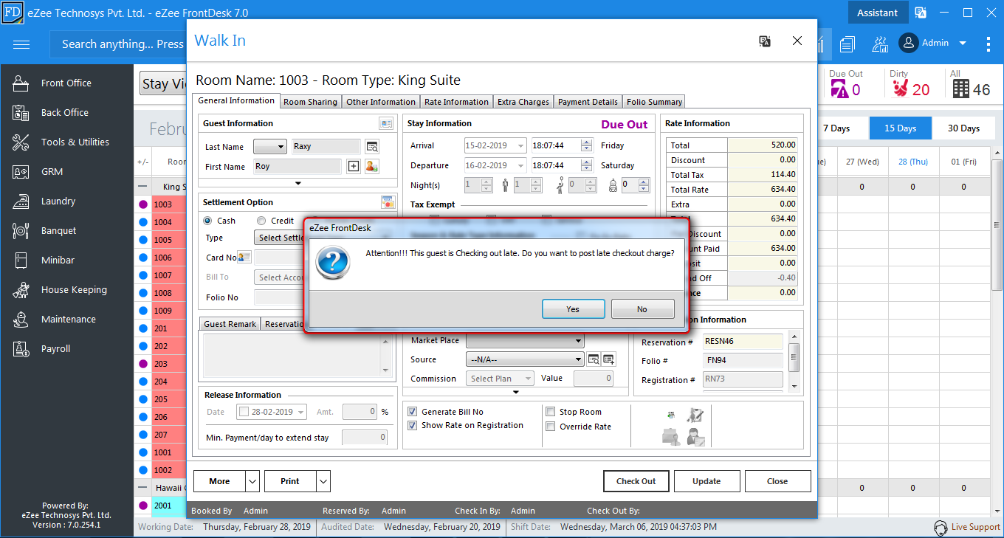The height and width of the screenshot is (538, 1004).
Task: Open Front Office from the sidebar
Action: 66,83
